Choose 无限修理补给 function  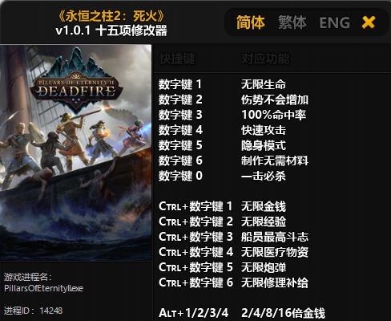pos(275,282)
